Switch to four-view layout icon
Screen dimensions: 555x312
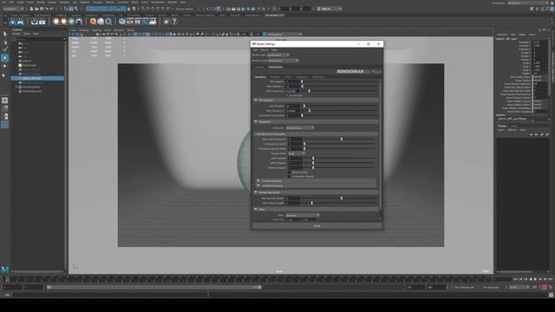point(4,108)
